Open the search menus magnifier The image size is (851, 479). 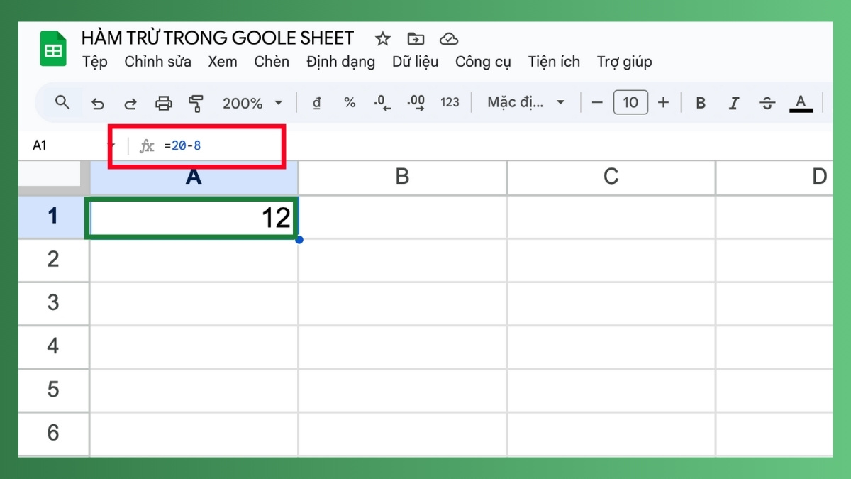click(62, 103)
